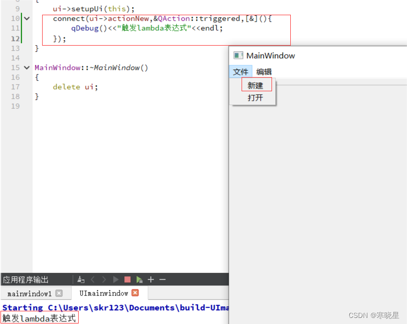Collapse the ~MainWindow destructor fold at line 15
407x324 pixels.
(27, 68)
